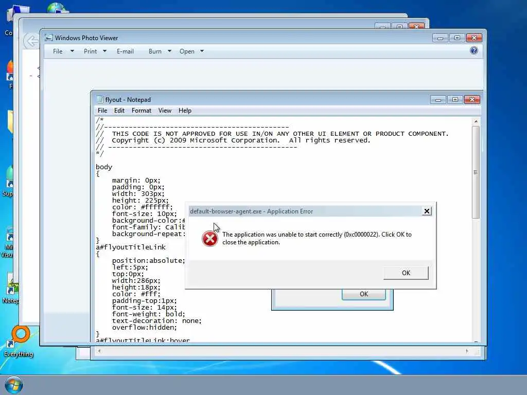Click the 'color: #ffffff;' line in Notepad
The height and width of the screenshot is (395, 527).
click(142, 207)
